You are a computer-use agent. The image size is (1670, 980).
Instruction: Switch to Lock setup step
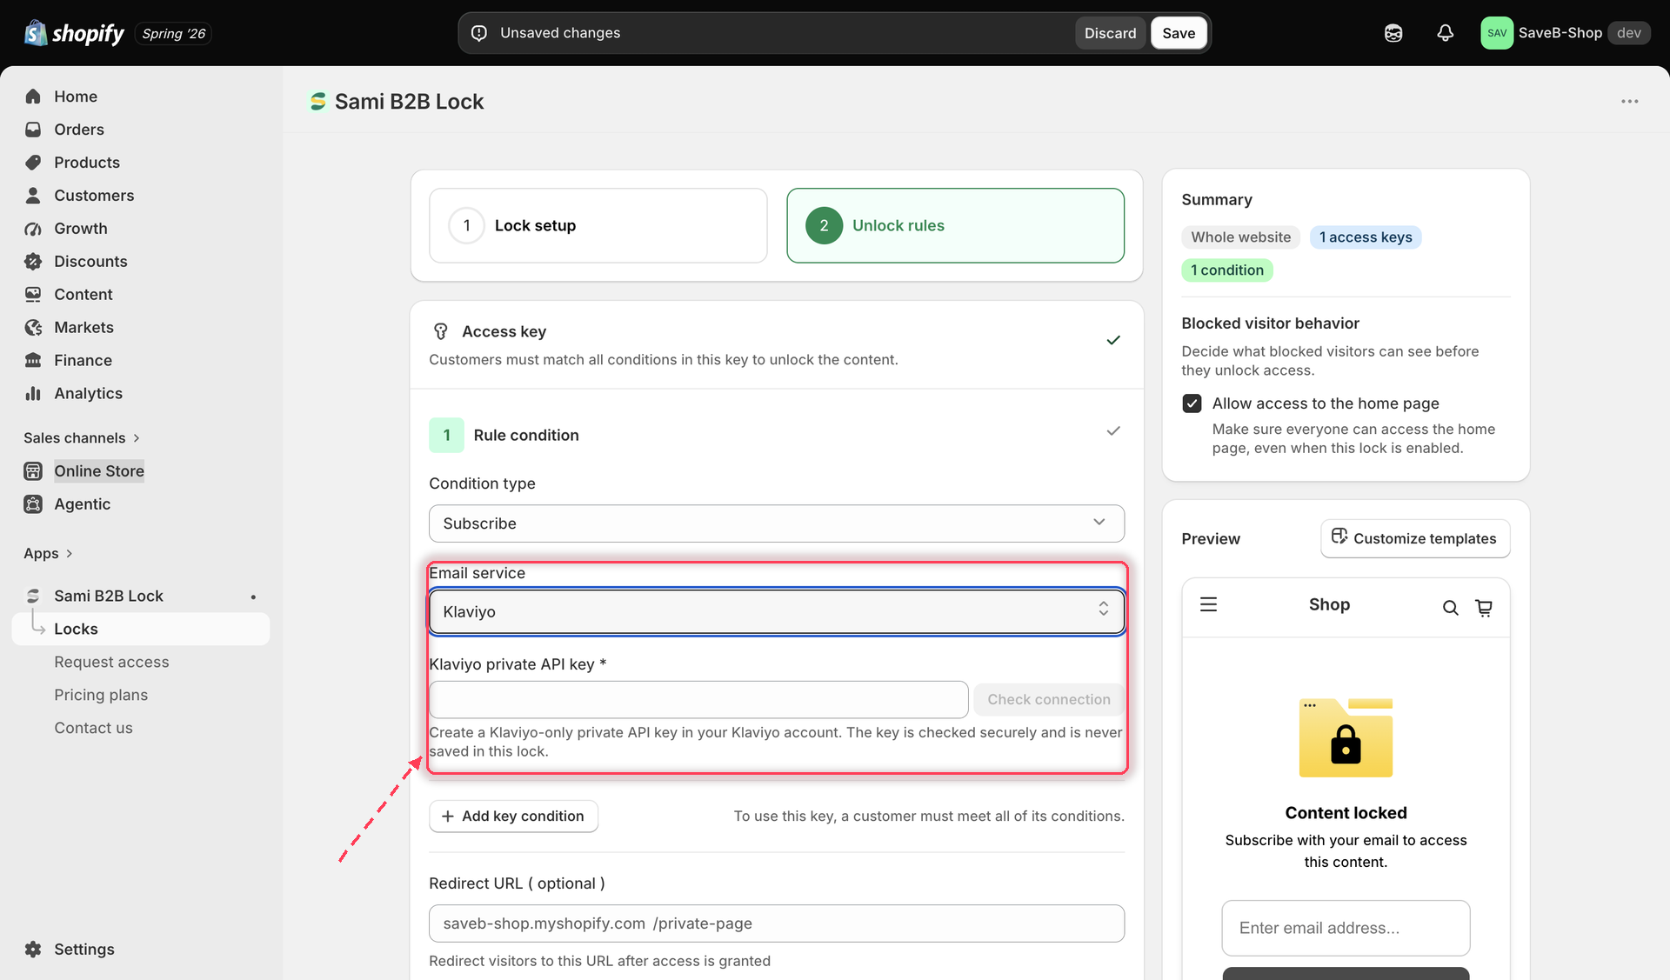pyautogui.click(x=598, y=226)
